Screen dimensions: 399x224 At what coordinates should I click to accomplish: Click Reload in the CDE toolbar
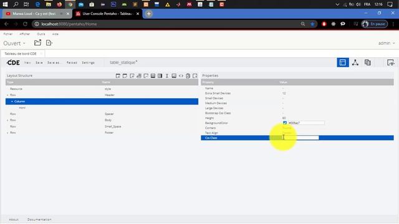point(72,62)
